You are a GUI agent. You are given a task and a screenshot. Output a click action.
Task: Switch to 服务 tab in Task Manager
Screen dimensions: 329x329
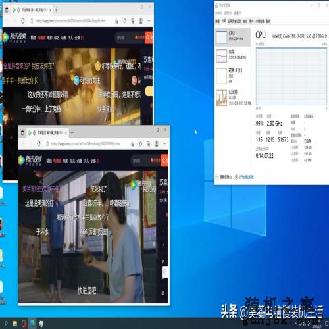[x=268, y=21]
